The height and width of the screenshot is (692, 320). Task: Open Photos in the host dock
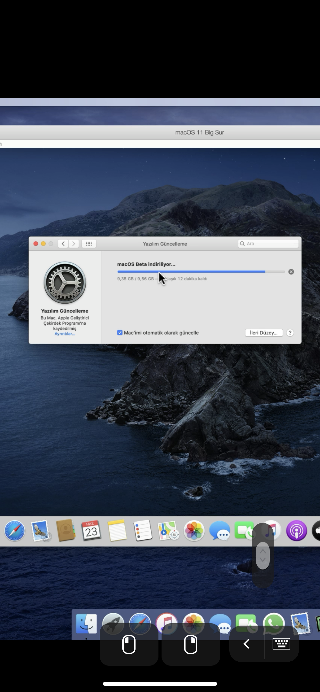tap(193, 624)
